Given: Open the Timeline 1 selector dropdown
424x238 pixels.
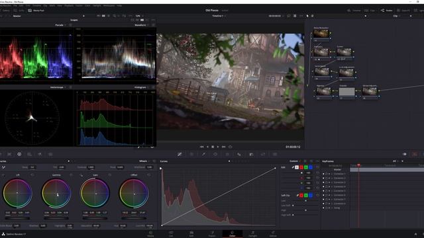Looking at the screenshot, I should click(x=219, y=16).
